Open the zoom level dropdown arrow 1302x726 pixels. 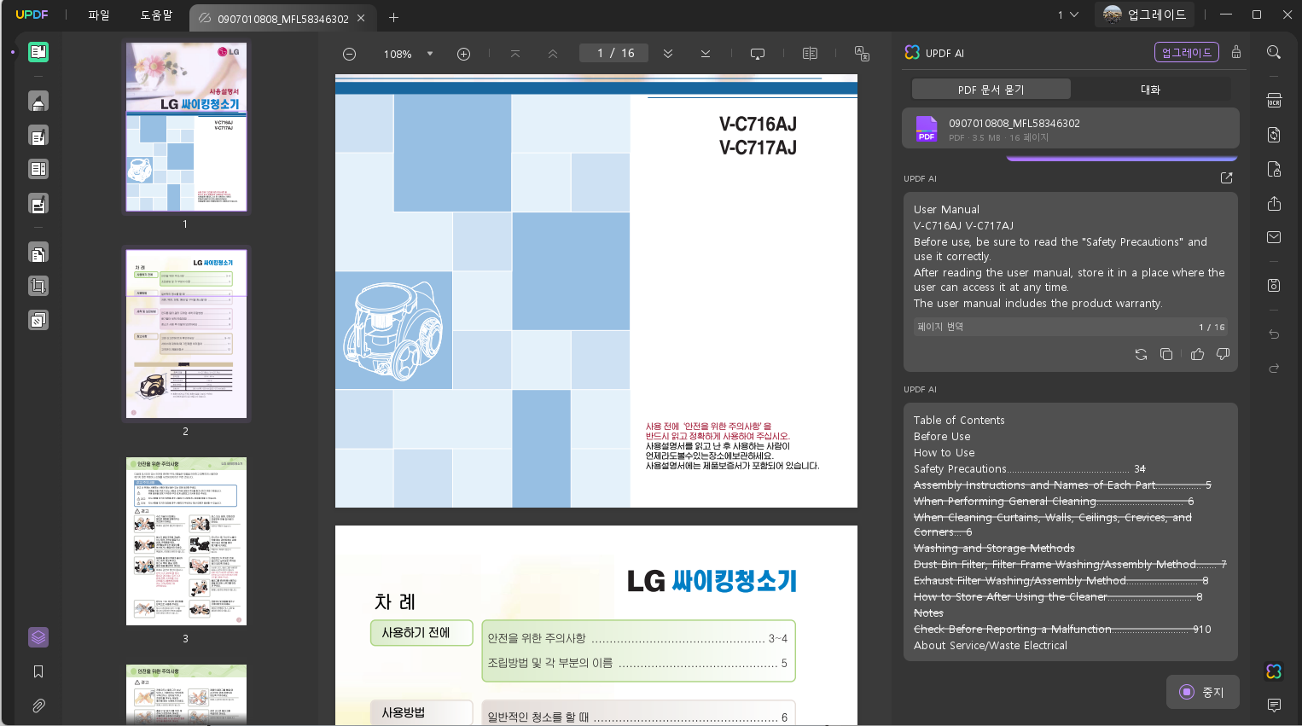pyautogui.click(x=430, y=54)
